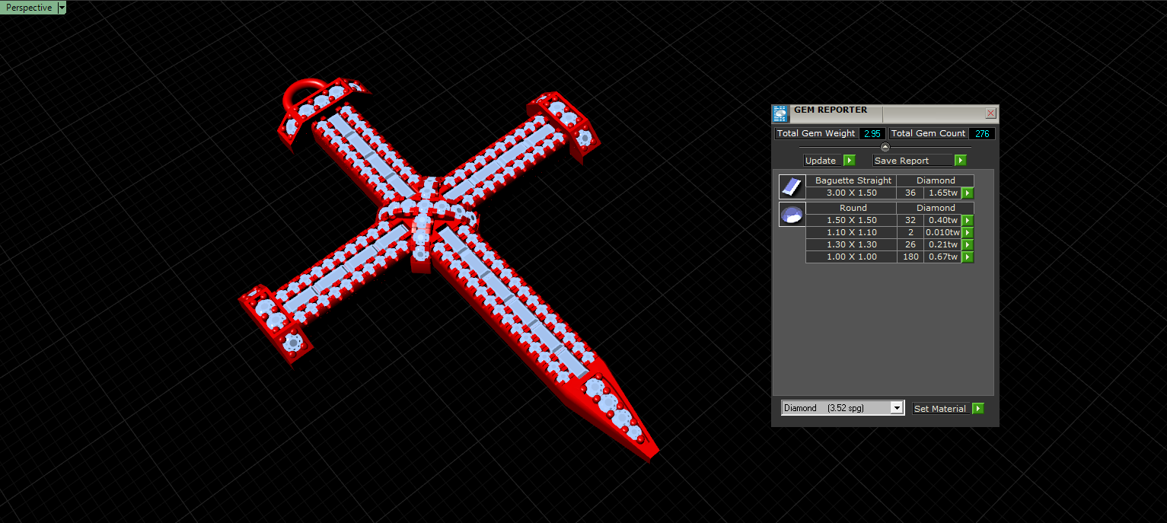Screen dimensions: 1167x523
Task: Click green arrow next to Set Material
Action: pos(978,409)
